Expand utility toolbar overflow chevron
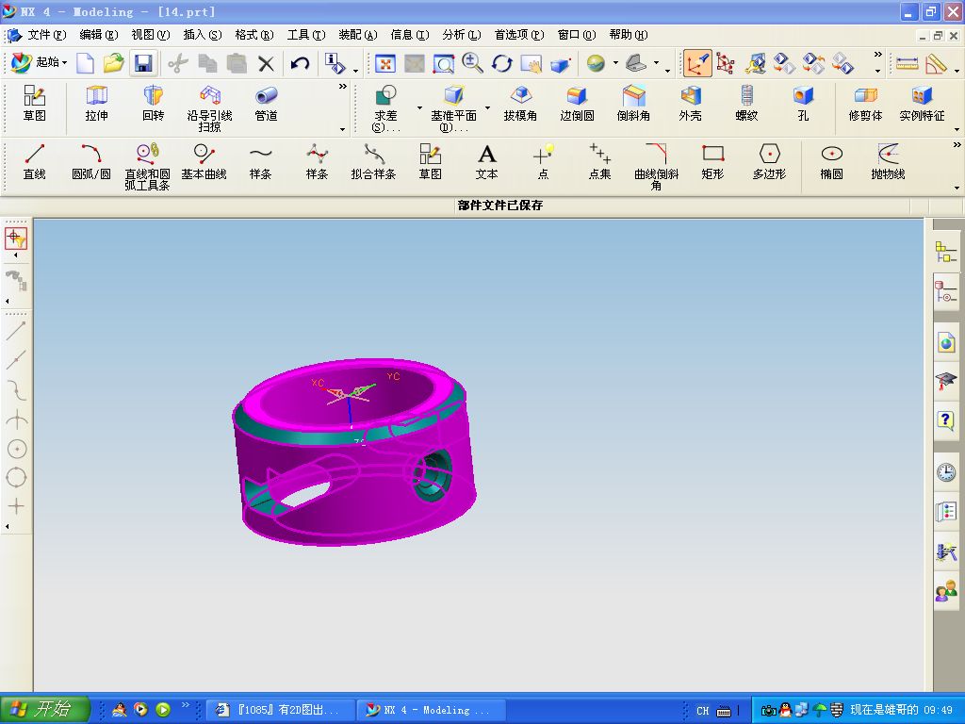The image size is (965, 724). click(877, 55)
